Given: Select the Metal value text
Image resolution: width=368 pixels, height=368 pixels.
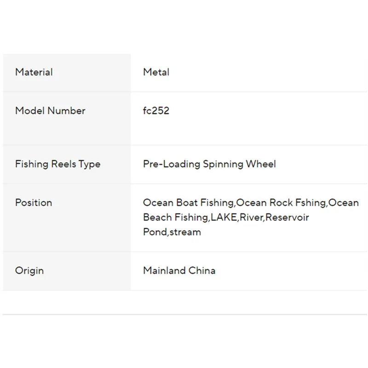Looking at the screenshot, I should (x=156, y=72).
